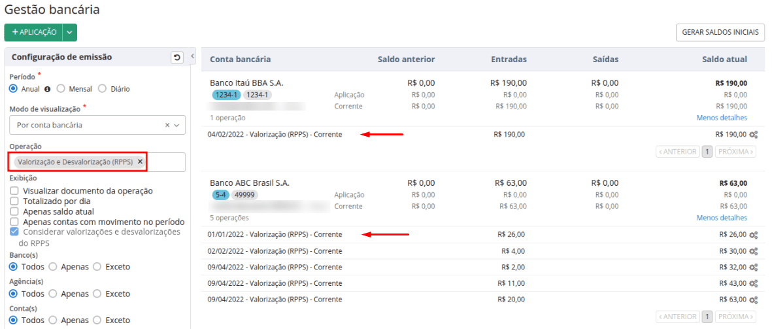Select the Anual period radio button
772x329 pixels.
tap(13, 89)
